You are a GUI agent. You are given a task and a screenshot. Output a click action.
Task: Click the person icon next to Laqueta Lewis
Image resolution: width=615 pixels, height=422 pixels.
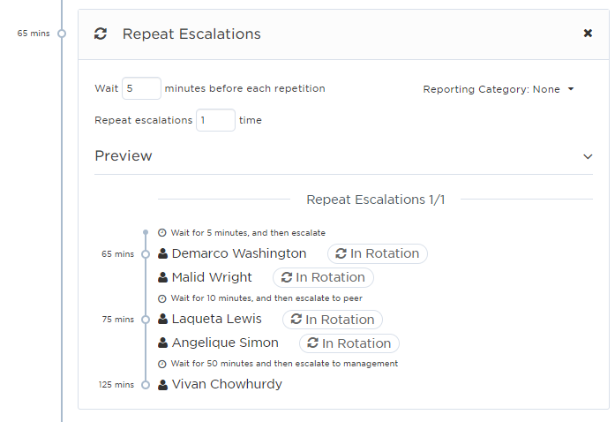point(163,320)
